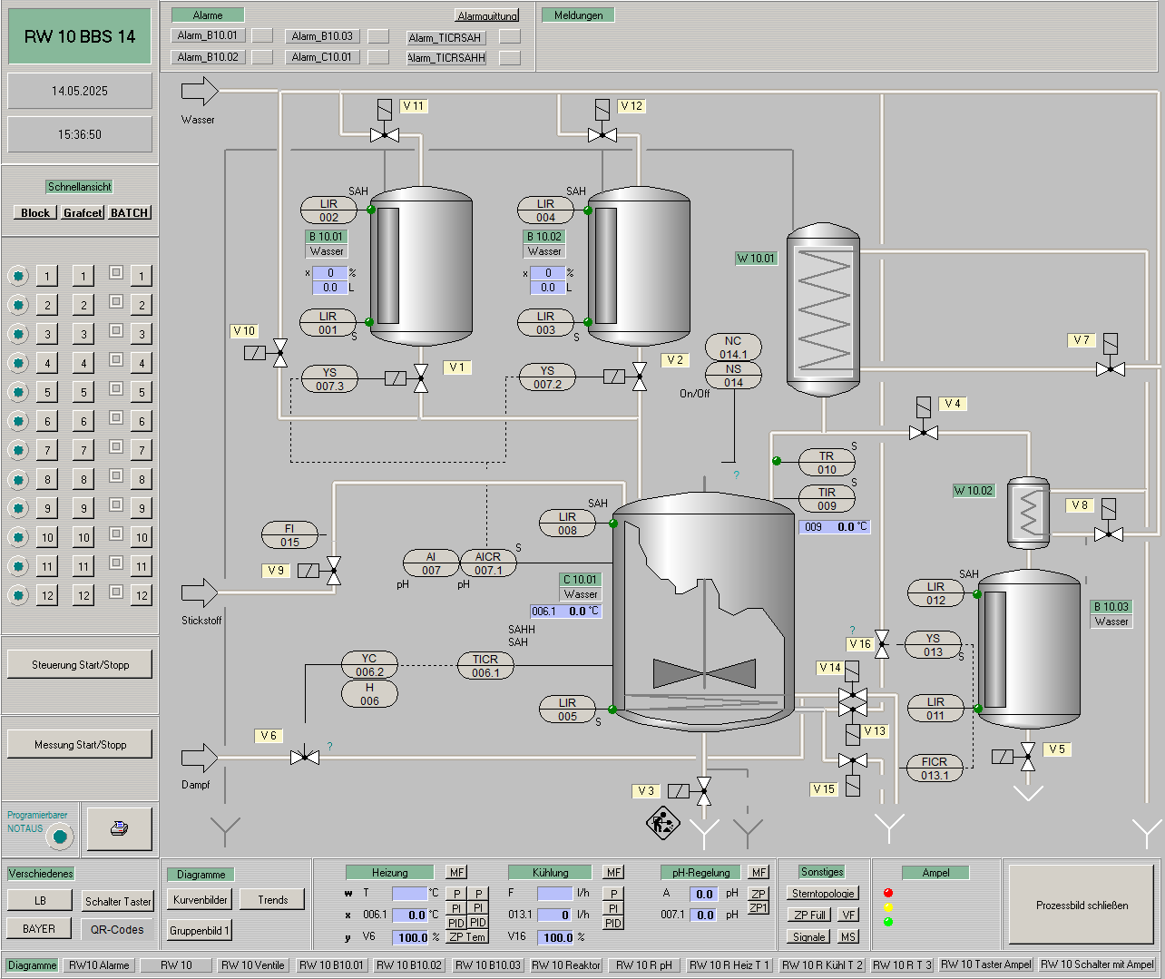This screenshot has height=979, width=1165.
Task: Click the QR-Codes button
Action: coord(117,929)
